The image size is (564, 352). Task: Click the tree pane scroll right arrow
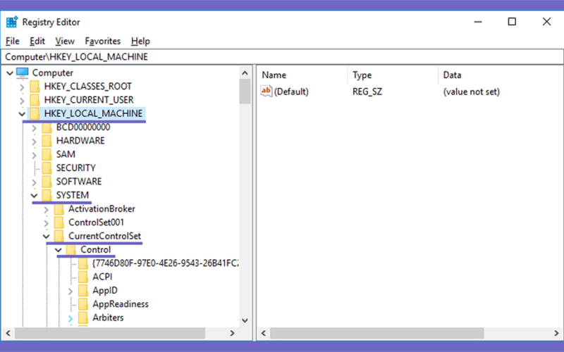pyautogui.click(x=233, y=333)
